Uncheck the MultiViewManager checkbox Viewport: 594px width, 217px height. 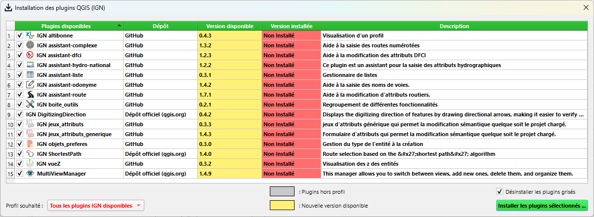[20, 173]
